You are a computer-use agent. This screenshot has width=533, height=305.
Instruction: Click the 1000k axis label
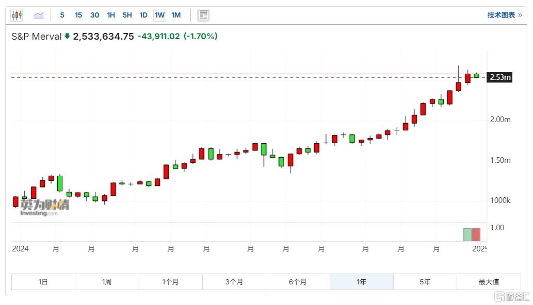click(500, 200)
